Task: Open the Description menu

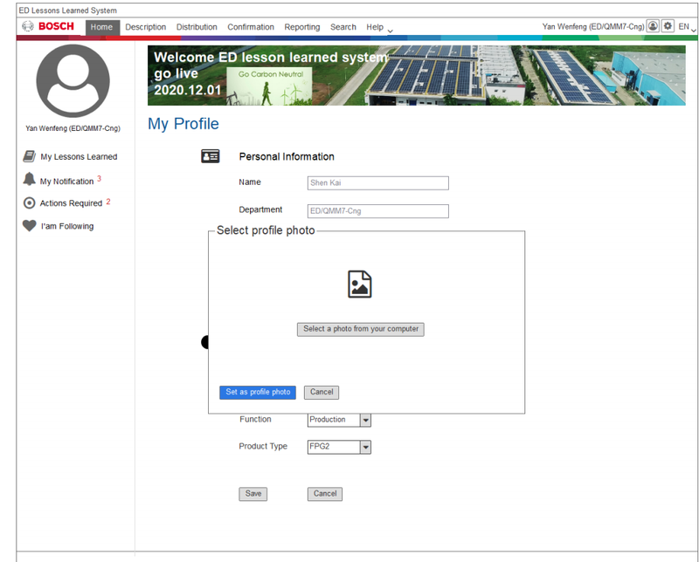Action: tap(145, 27)
